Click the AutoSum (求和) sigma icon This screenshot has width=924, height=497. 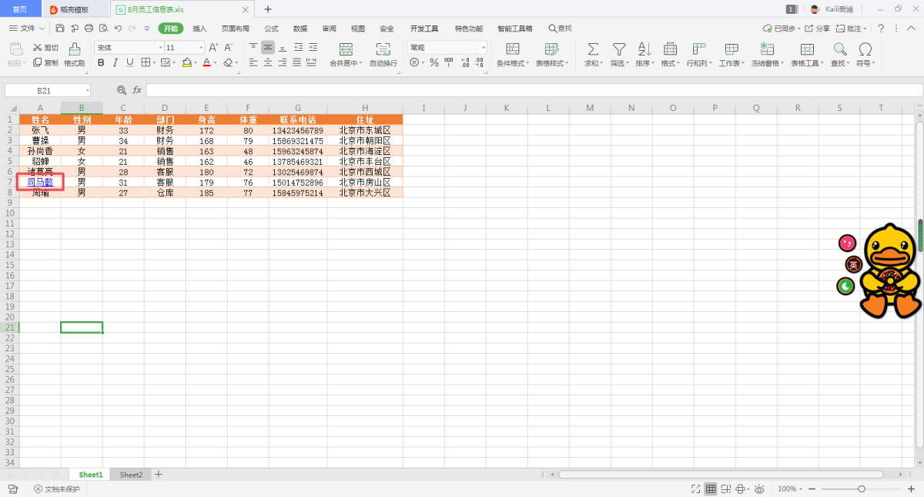[x=593, y=49]
